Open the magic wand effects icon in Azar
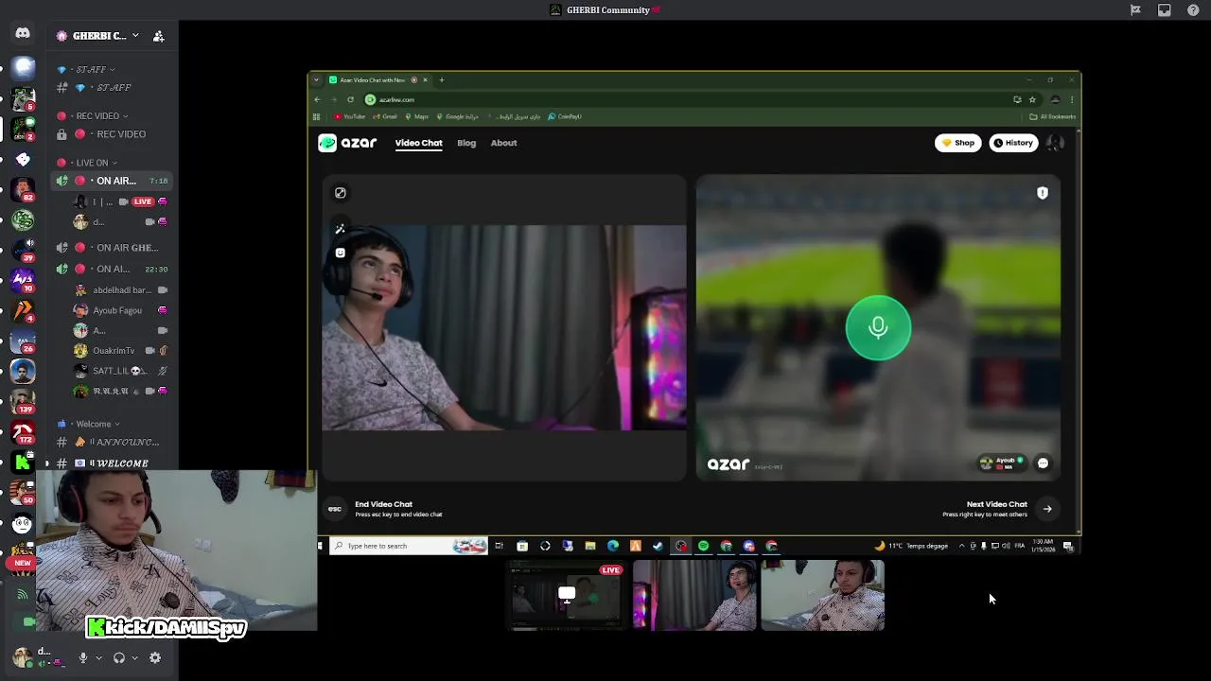The height and width of the screenshot is (681, 1211). click(x=340, y=229)
